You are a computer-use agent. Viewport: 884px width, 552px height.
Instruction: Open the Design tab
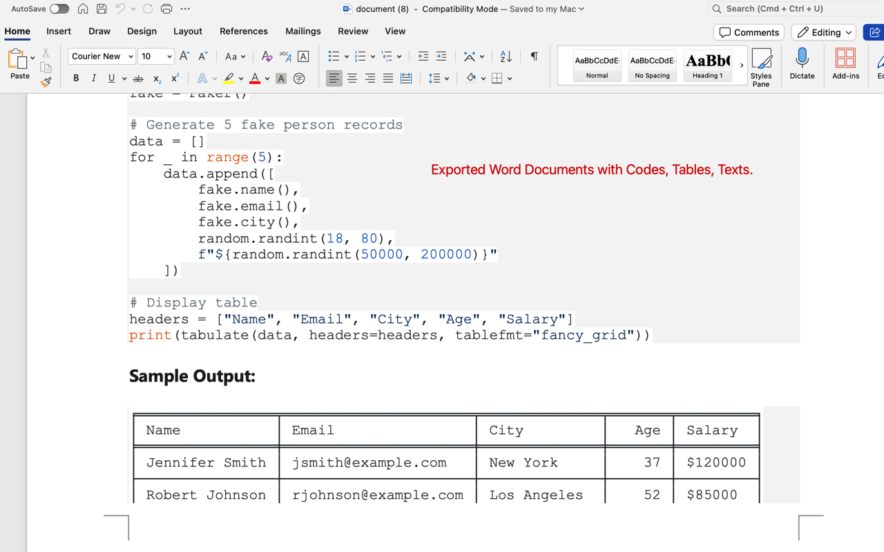142,31
